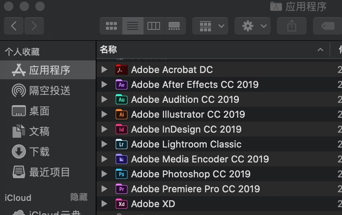Click the Photoshop Ps folder icon
Viewport: 342px width, 215px height.
click(x=122, y=174)
